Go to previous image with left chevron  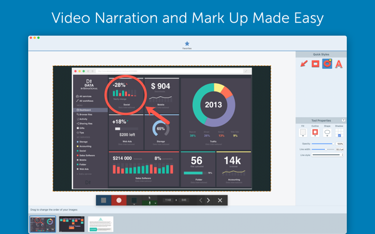click(201, 200)
